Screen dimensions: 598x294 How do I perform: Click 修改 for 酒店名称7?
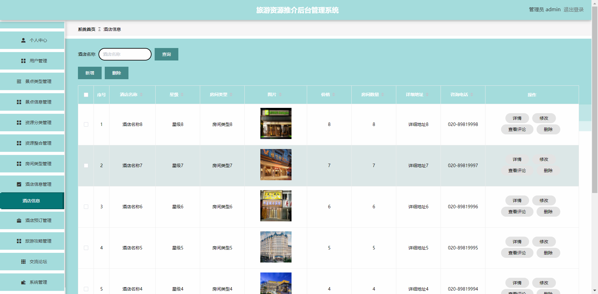544,159
